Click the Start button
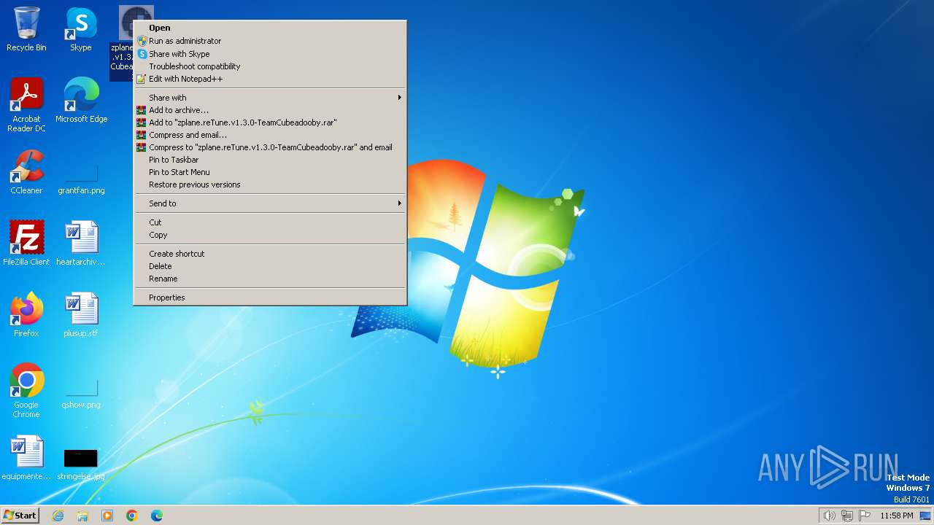 tap(20, 516)
